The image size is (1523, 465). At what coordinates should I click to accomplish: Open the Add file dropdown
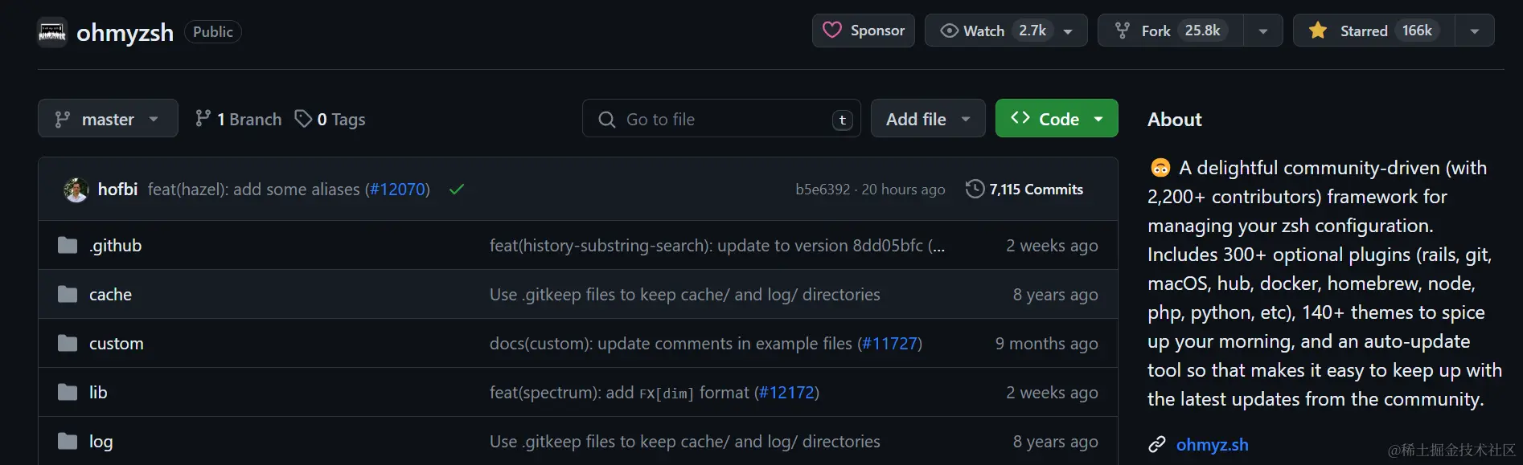928,119
